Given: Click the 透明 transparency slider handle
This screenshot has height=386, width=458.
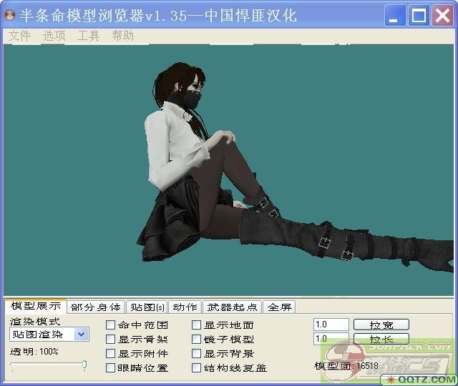Looking at the screenshot, I should pyautogui.click(x=84, y=365).
